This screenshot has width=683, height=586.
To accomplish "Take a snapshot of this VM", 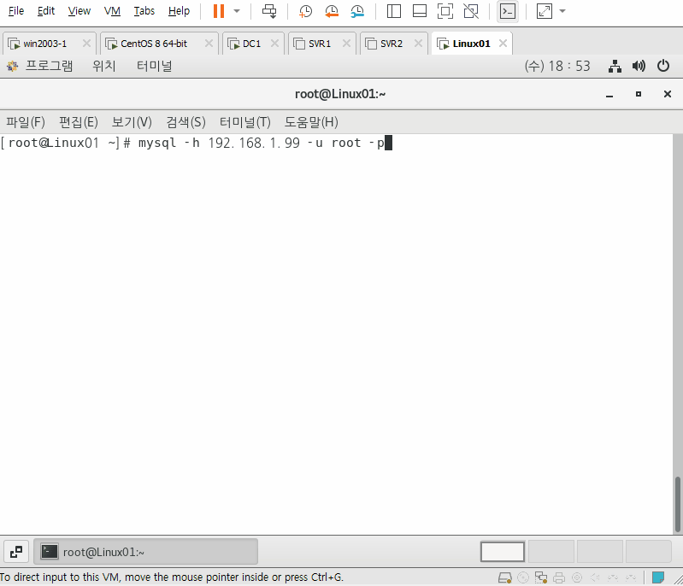I will click(x=305, y=11).
